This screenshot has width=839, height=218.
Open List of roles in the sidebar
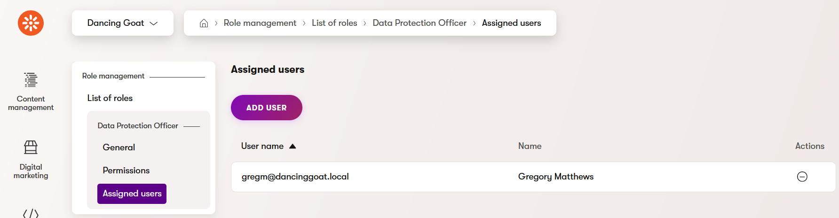tap(110, 98)
